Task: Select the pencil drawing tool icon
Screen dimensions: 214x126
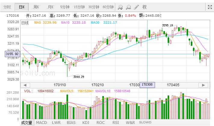Action: click(x=137, y=7)
